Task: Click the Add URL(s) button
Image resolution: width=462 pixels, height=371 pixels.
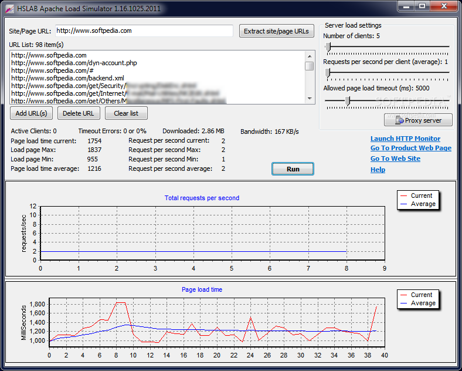Action: [31, 113]
